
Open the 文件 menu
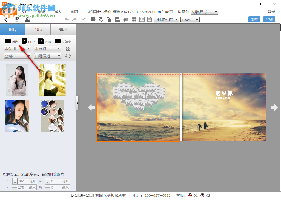tap(25, 12)
